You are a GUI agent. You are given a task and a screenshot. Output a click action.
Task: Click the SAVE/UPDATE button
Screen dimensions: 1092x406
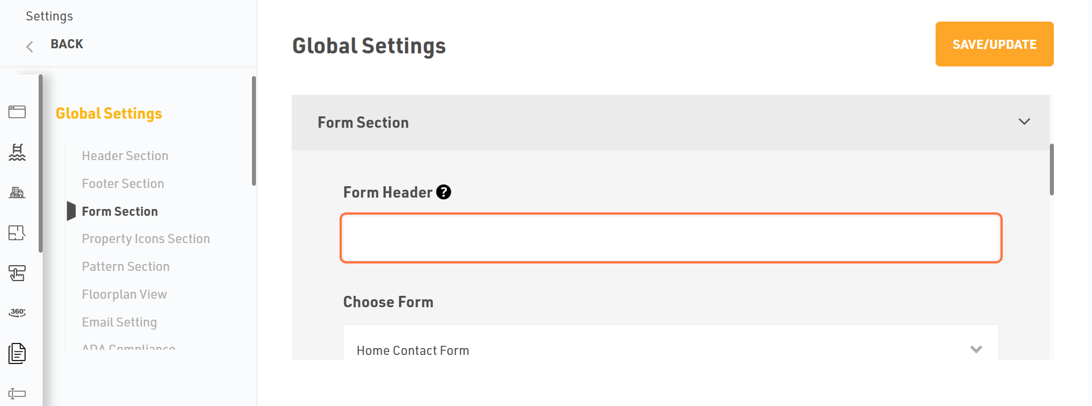pyautogui.click(x=994, y=44)
